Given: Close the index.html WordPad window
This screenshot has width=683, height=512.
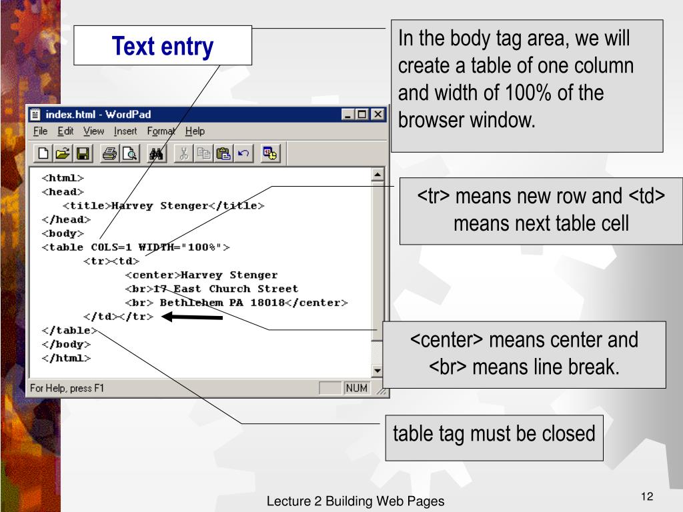Looking at the screenshot, I should pyautogui.click(x=378, y=115).
